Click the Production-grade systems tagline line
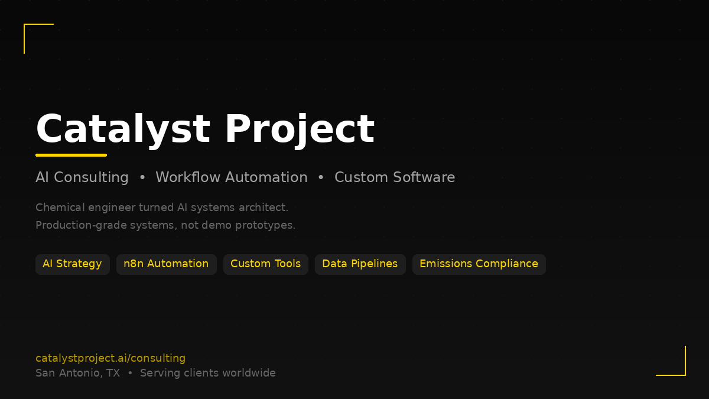The width and height of the screenshot is (709, 399). pos(165,225)
